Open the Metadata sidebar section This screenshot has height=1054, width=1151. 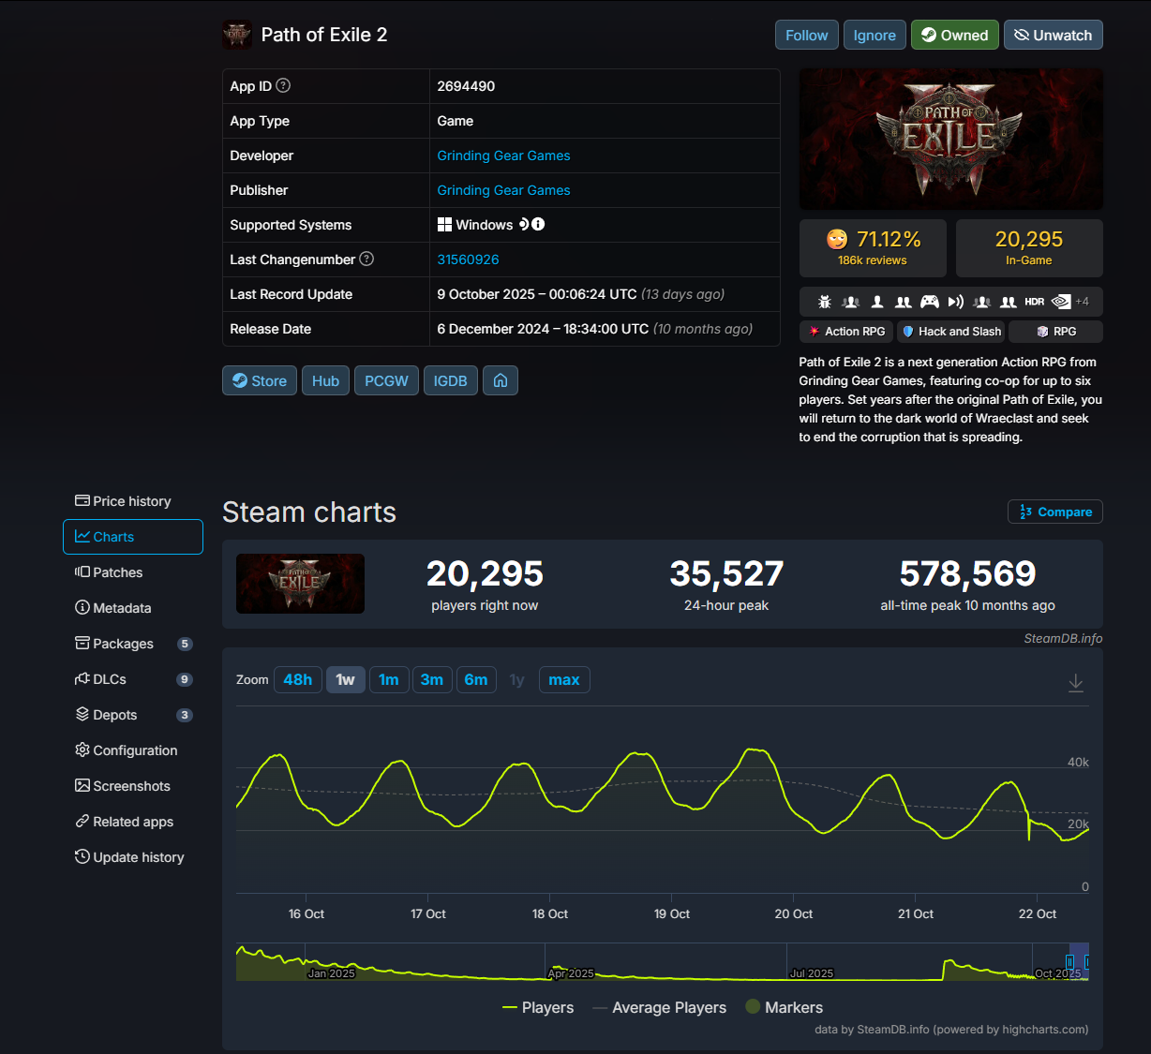point(133,608)
